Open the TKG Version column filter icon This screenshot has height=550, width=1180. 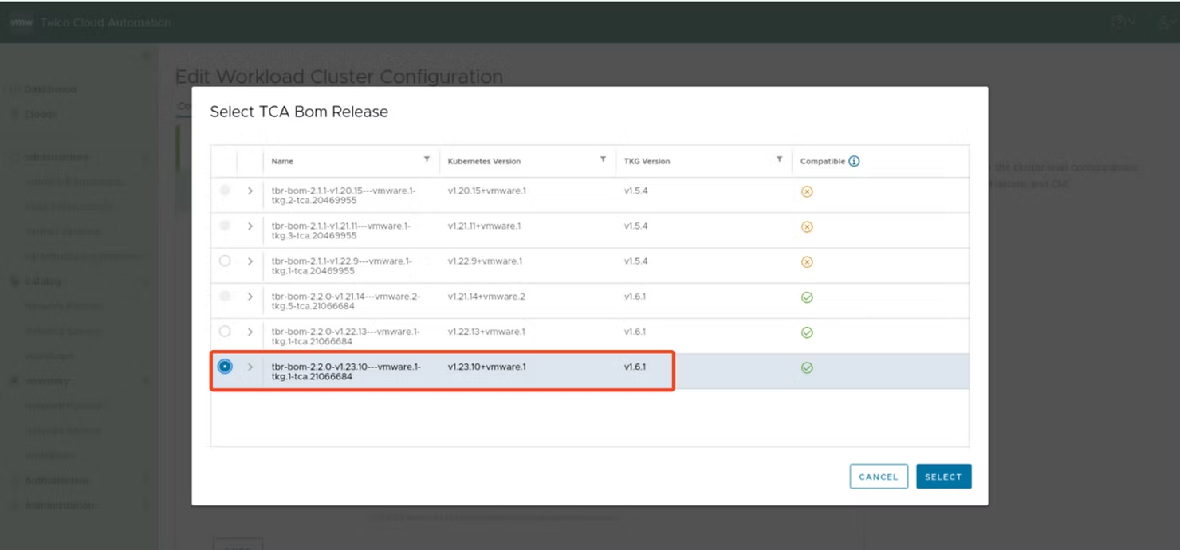779,160
